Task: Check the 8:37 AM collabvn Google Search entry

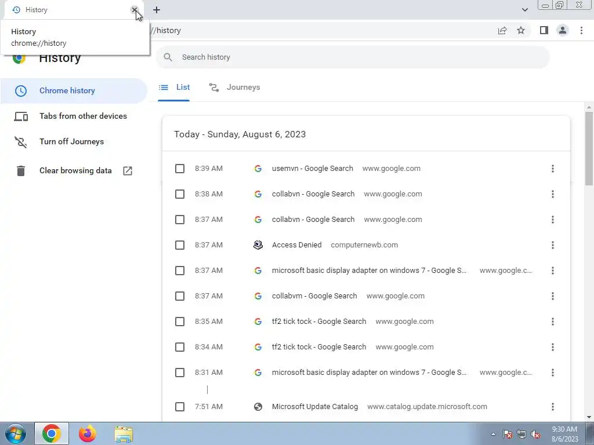Action: [180, 220]
